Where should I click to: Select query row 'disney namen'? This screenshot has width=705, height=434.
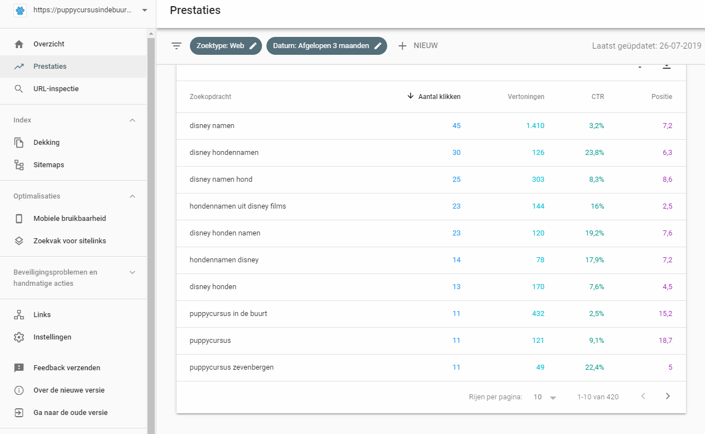click(x=431, y=126)
